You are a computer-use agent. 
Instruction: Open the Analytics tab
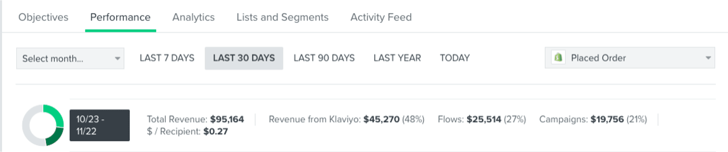click(194, 17)
